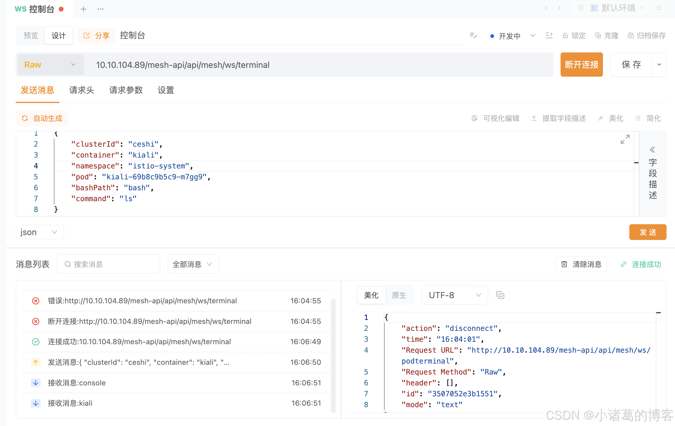Switch to the 请求头 tab
This screenshot has width=675, height=426.
coord(81,90)
